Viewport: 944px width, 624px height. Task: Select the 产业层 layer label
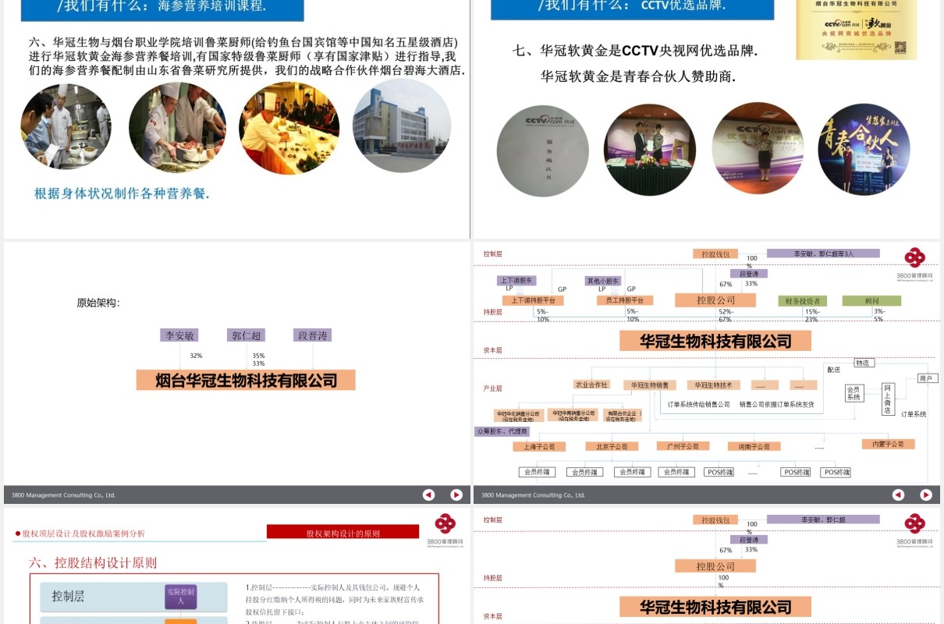pos(493,388)
